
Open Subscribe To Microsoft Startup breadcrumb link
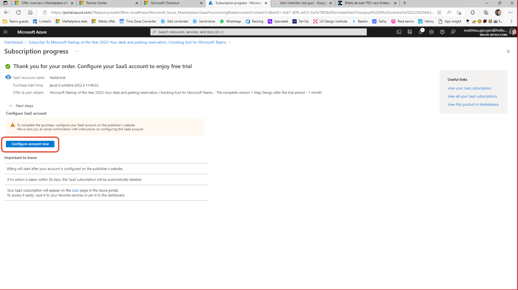point(127,42)
